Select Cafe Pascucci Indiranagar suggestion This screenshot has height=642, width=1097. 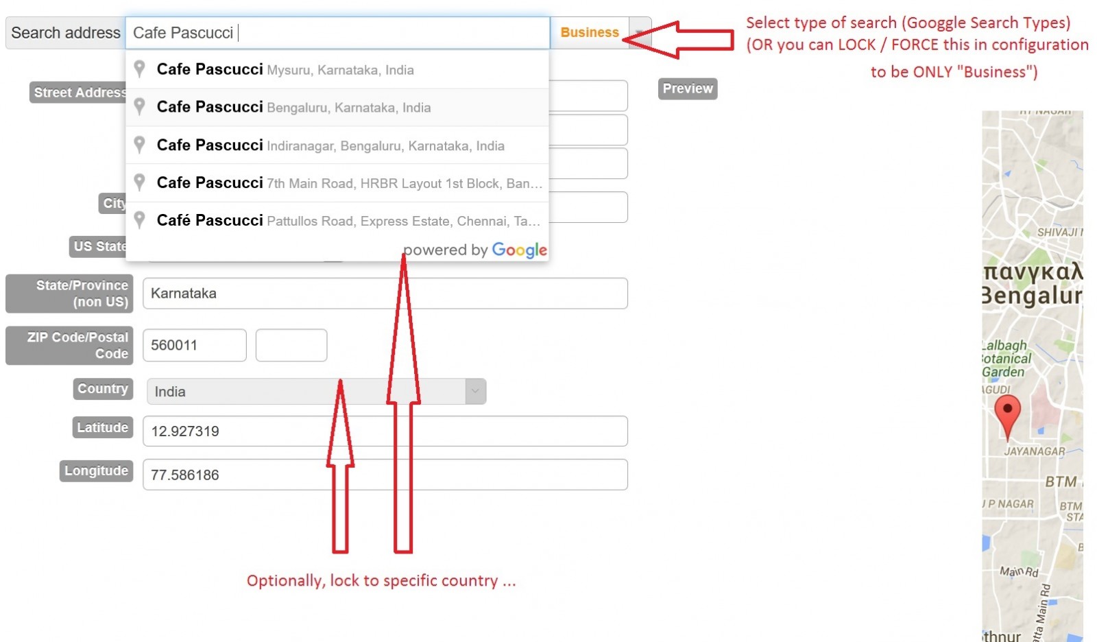(x=337, y=145)
